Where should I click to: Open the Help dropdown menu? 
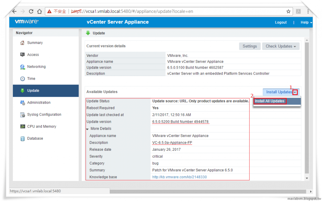point(306,22)
